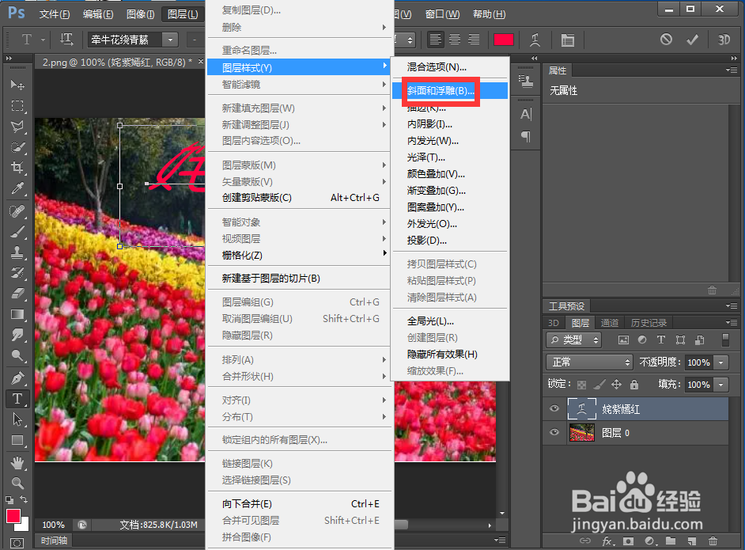Commit current text edits checkmark
The width and height of the screenshot is (745, 550).
(692, 40)
